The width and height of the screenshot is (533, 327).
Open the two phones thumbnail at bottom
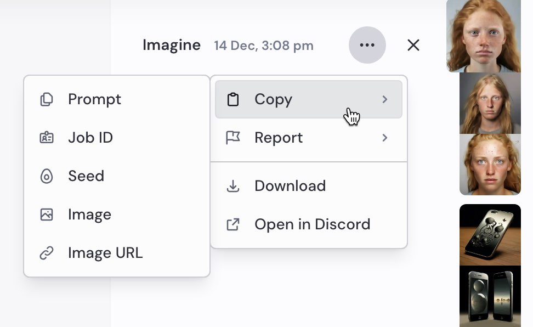pos(490,296)
